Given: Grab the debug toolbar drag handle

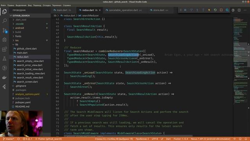Looking at the screenshot, I should (x=180, y=10).
